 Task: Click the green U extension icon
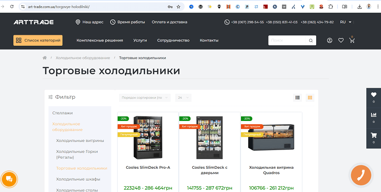(312, 7)
